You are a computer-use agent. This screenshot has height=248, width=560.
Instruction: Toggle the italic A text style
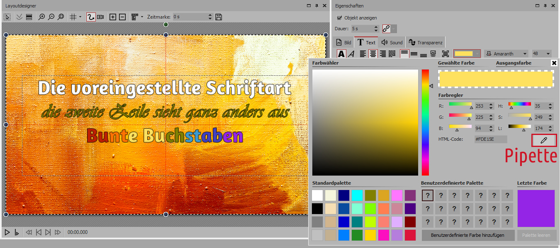pos(351,54)
